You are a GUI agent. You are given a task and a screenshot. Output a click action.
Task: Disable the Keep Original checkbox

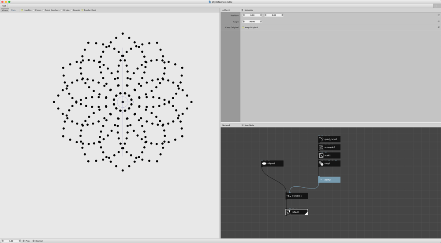pos(243,28)
